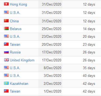Open the United Kingdom link
The height and width of the screenshot is (96, 101).
(22, 60)
